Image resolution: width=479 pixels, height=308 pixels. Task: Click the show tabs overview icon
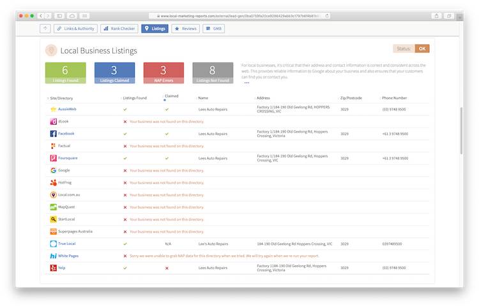pyautogui.click(x=449, y=15)
